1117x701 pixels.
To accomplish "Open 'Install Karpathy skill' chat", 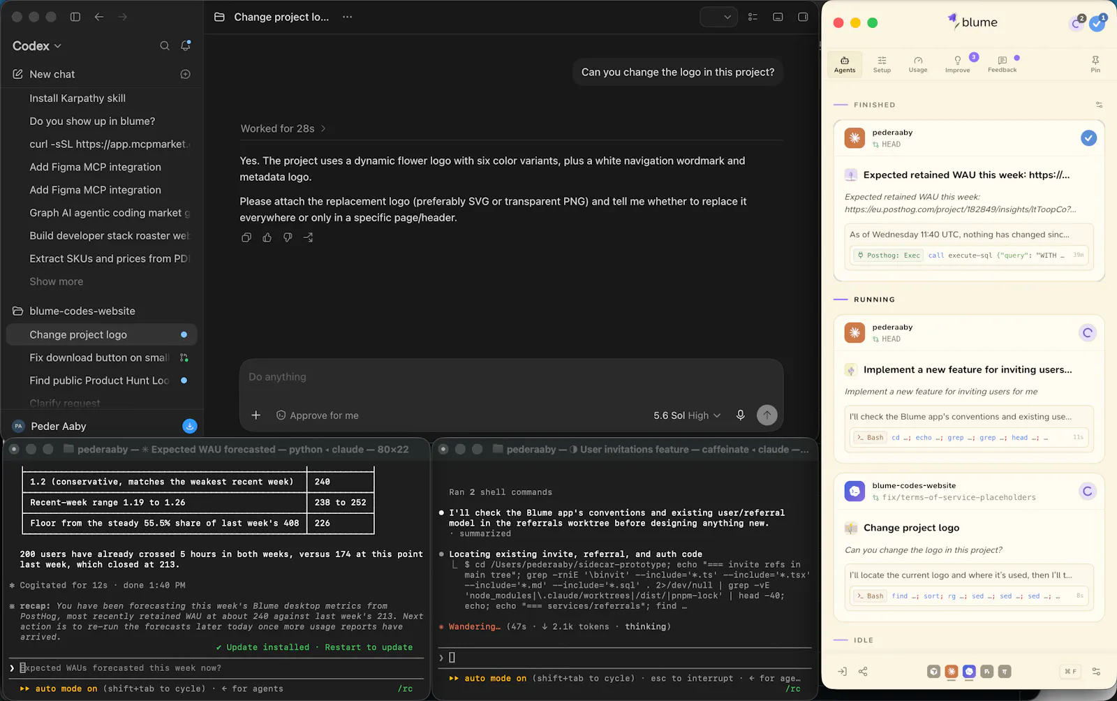I will (77, 98).
